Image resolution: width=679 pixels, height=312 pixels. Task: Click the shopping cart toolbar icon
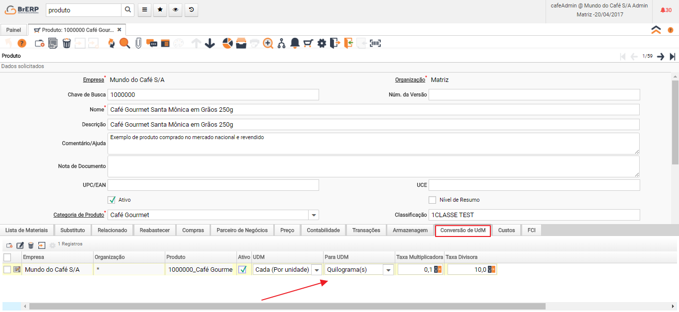(x=308, y=44)
